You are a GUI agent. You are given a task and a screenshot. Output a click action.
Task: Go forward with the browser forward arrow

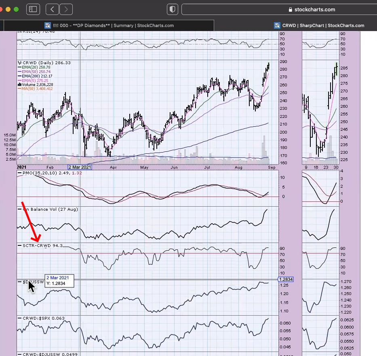coord(66,9)
